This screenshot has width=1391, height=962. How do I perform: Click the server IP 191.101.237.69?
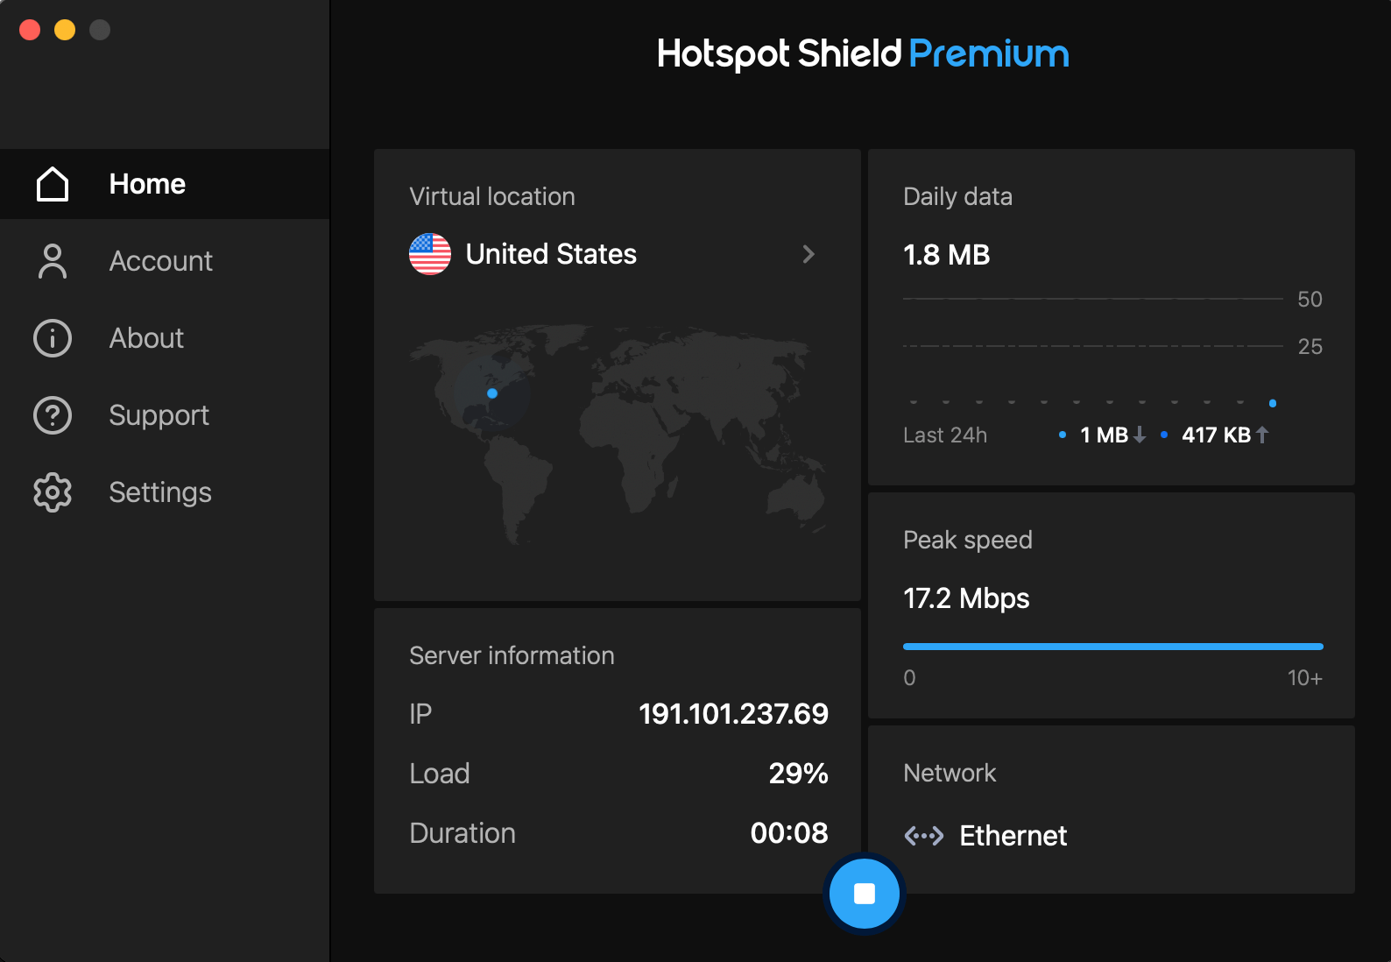point(733,714)
